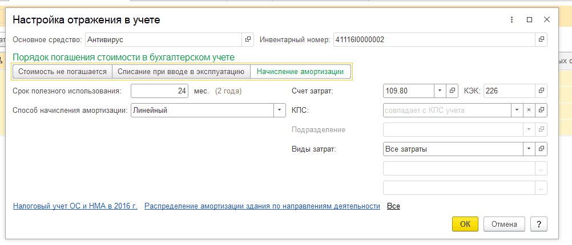This screenshot has width=572, height=245.
Task: Expand the Счет затрат dropdown arrow
Action: tap(439, 91)
